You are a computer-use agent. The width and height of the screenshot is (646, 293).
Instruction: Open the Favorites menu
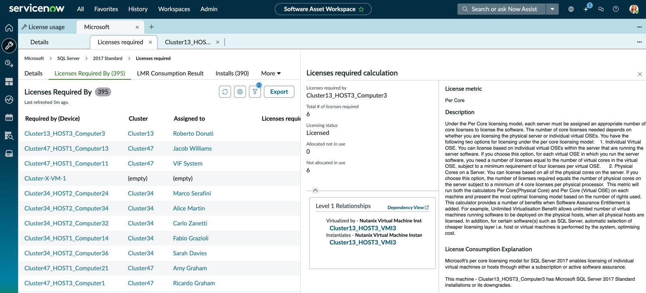tap(106, 9)
